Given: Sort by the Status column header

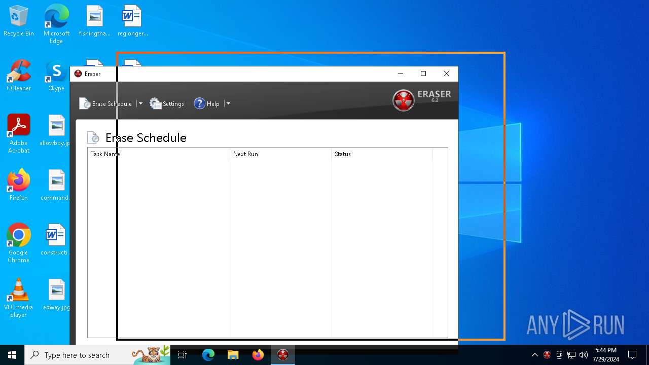Looking at the screenshot, I should coord(382,154).
